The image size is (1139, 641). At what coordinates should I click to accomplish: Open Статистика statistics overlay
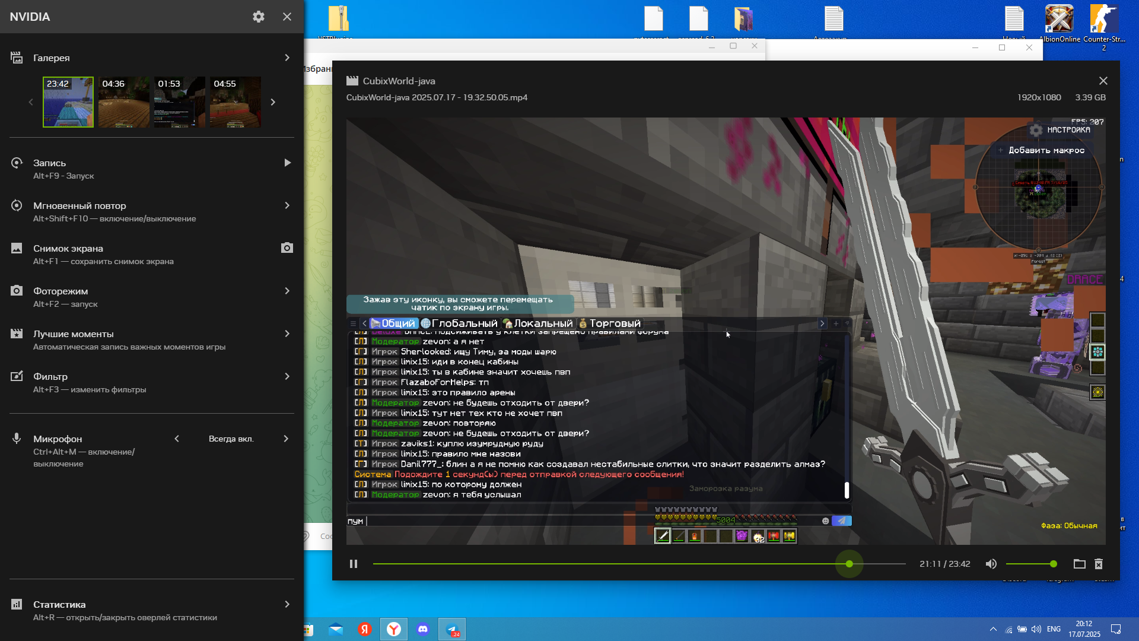(x=152, y=610)
